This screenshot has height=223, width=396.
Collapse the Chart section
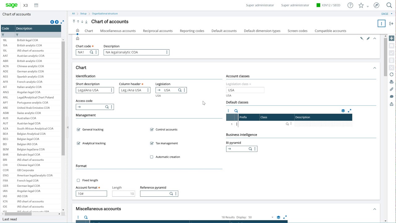click(375, 68)
